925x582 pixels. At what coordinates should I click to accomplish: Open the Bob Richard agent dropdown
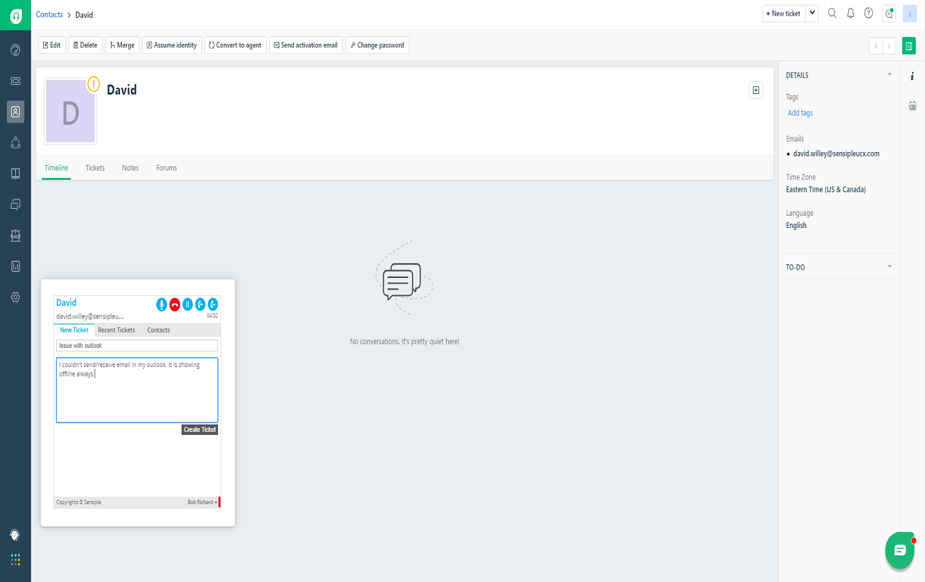202,502
